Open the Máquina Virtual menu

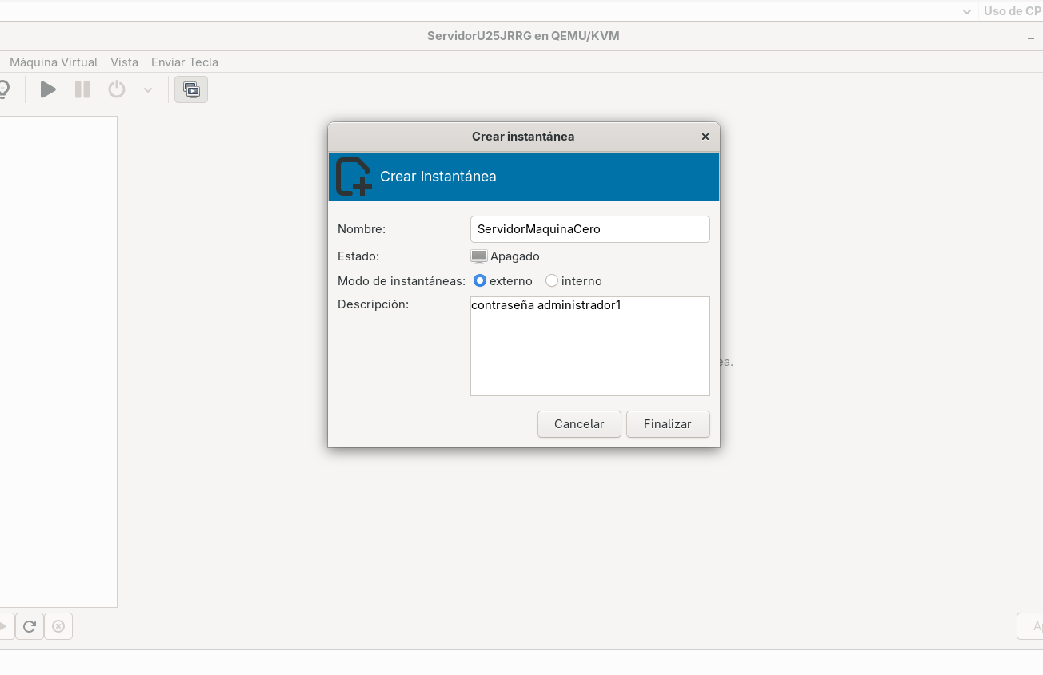[x=54, y=62]
